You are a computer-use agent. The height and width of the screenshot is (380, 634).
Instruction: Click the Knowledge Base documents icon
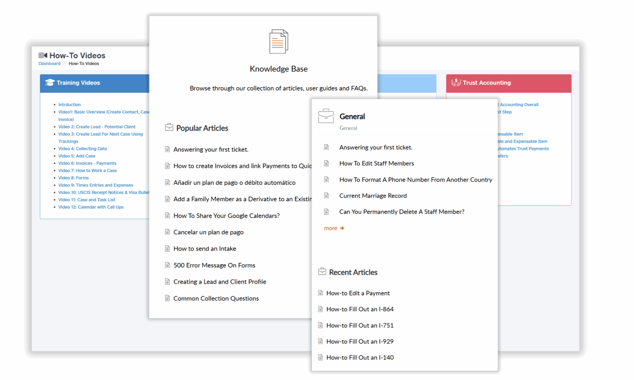(278, 42)
